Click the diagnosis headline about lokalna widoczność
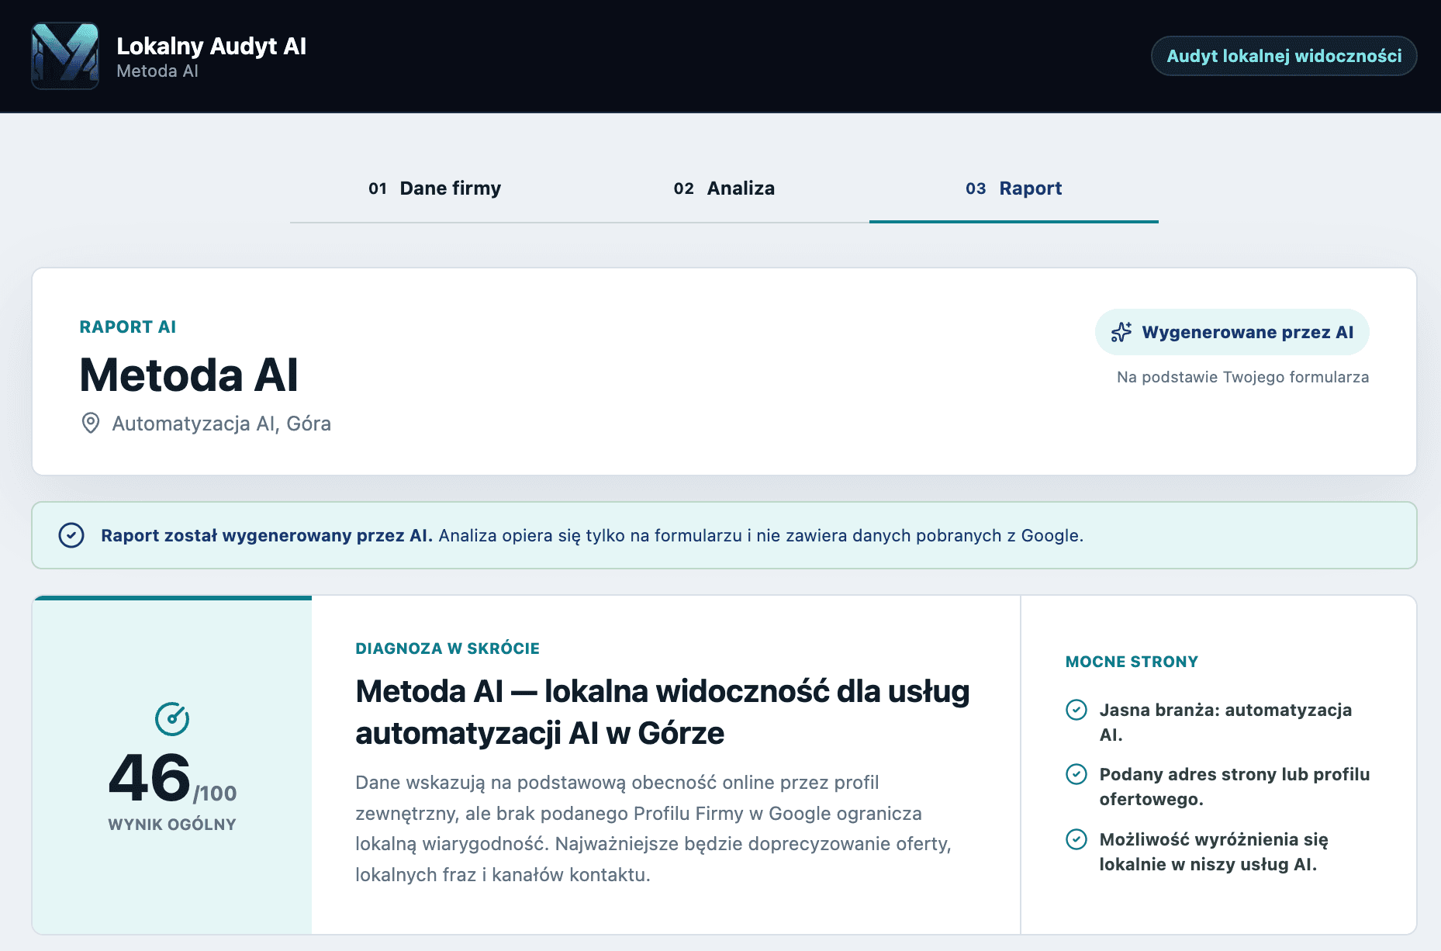The height and width of the screenshot is (951, 1441). pyautogui.click(x=663, y=712)
